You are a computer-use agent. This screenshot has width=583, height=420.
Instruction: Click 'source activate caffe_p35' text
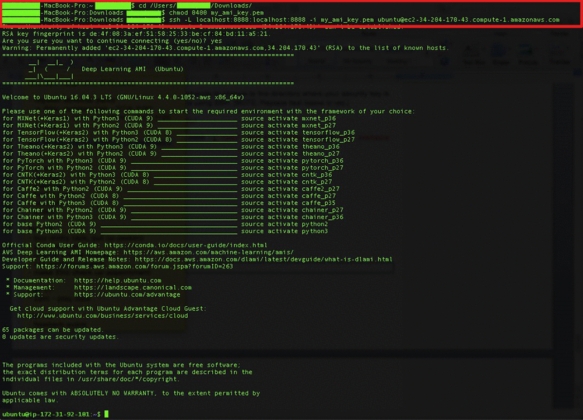click(x=288, y=203)
